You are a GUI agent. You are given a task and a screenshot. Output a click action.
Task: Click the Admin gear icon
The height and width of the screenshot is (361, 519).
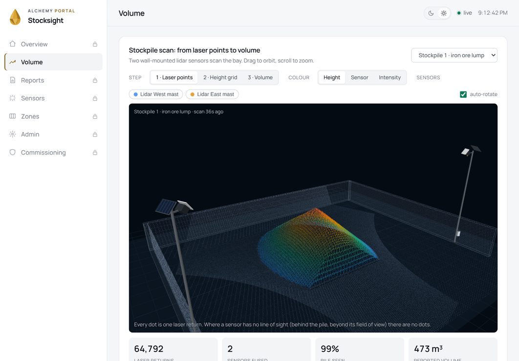pyautogui.click(x=13, y=134)
